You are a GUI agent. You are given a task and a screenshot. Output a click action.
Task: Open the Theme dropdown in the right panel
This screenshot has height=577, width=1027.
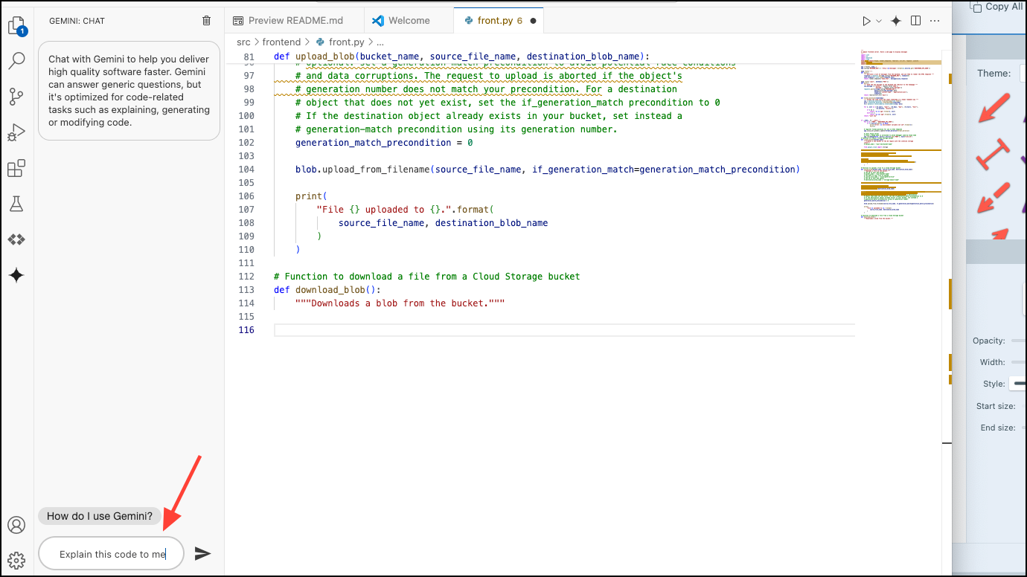1023,73
